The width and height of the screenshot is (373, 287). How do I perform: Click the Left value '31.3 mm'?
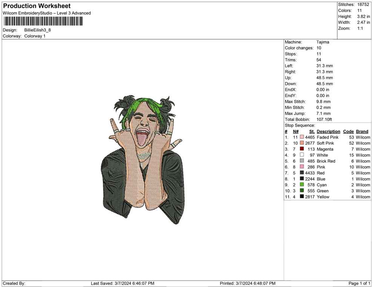tap(325, 66)
